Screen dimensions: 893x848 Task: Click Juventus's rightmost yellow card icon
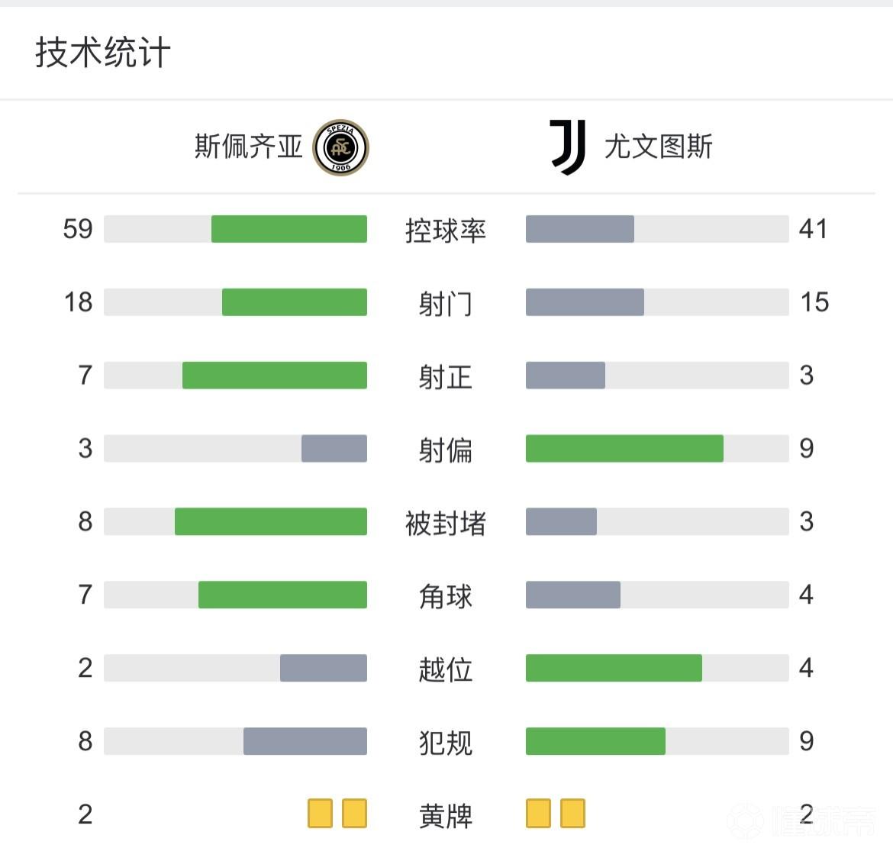pyautogui.click(x=572, y=814)
